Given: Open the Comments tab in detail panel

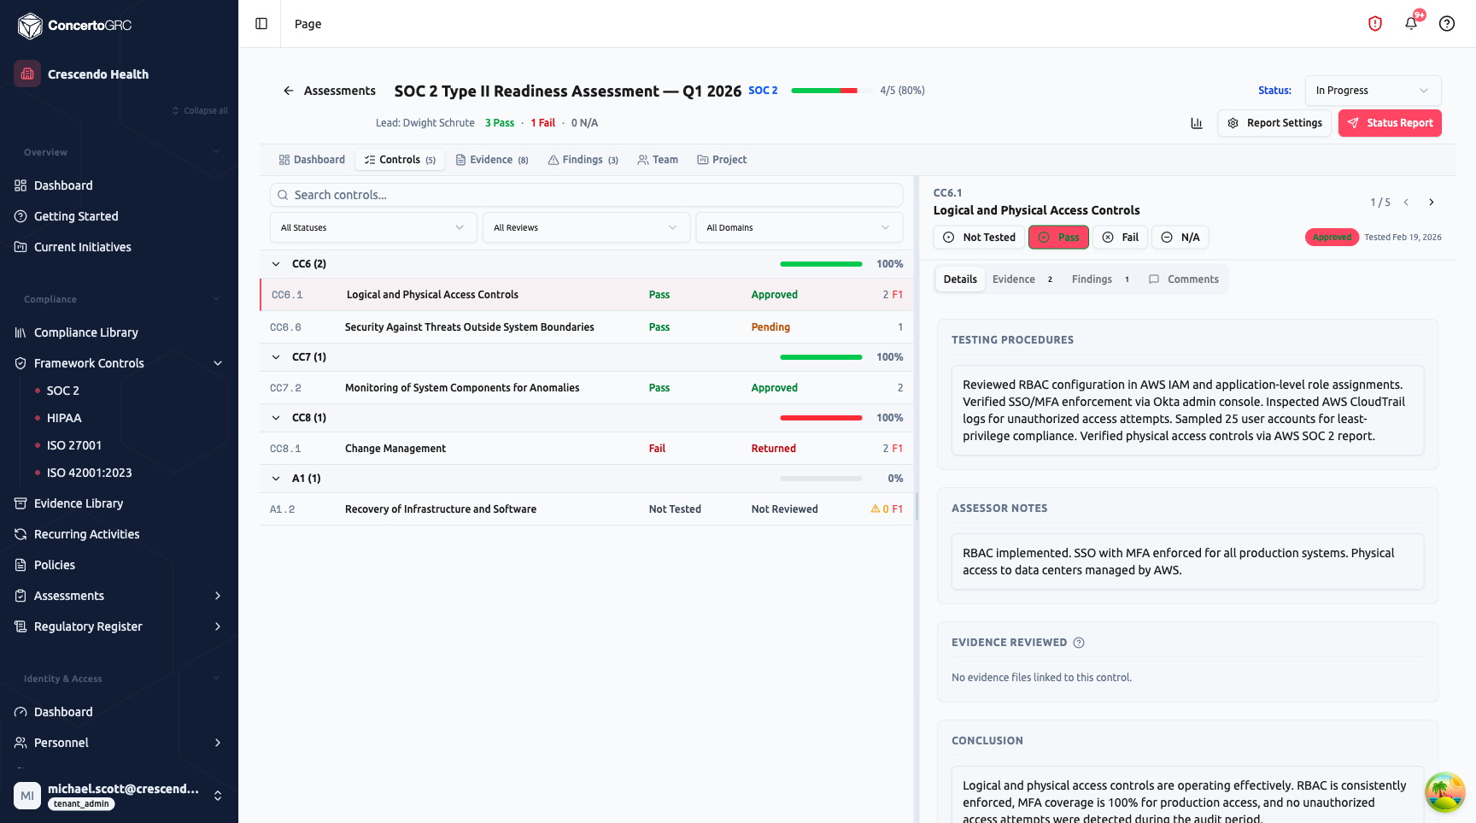Looking at the screenshot, I should pos(1184,279).
